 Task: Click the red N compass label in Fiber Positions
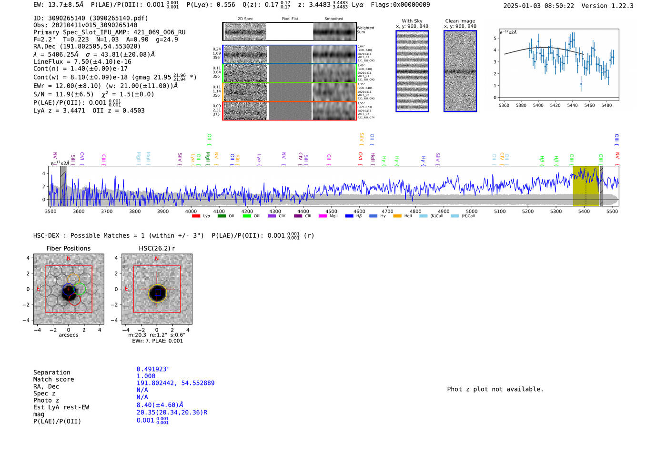69,259
